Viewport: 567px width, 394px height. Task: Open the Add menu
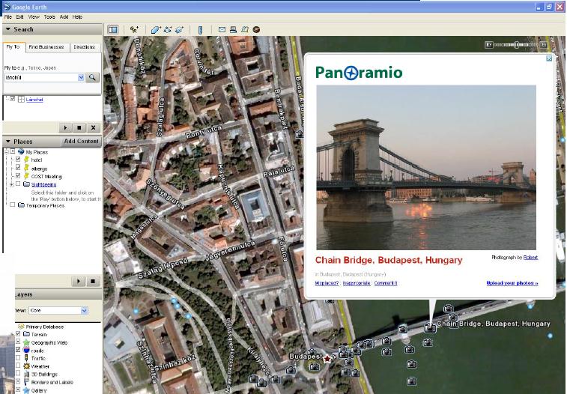[x=64, y=16]
